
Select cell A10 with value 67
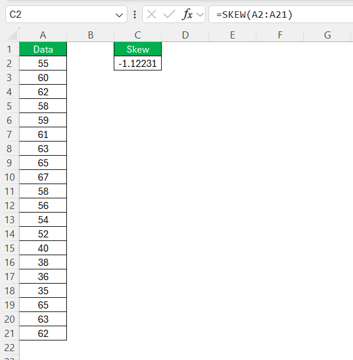tap(43, 177)
